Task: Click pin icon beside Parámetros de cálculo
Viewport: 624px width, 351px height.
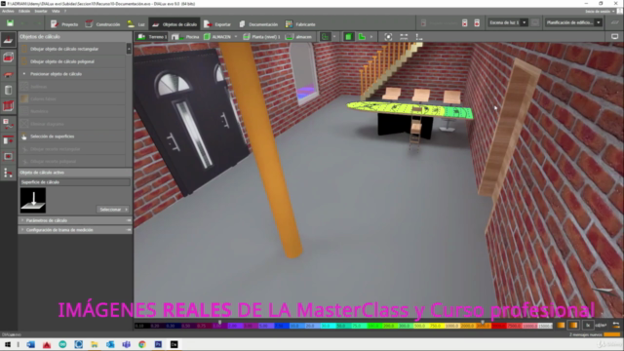Action: click(129, 220)
